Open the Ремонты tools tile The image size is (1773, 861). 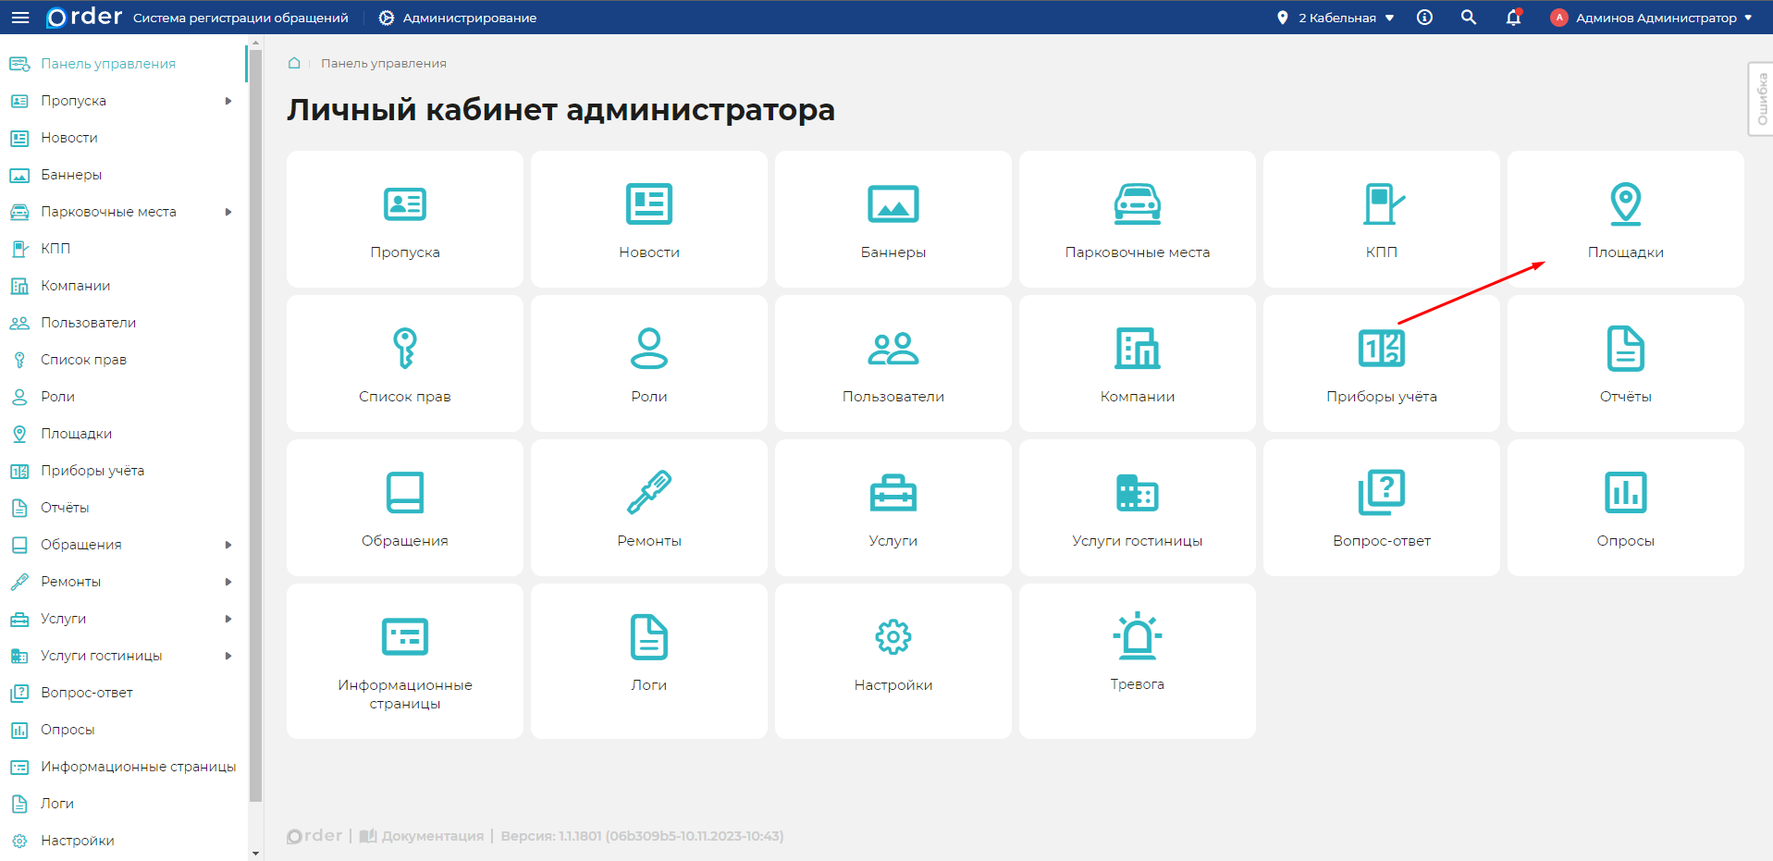(648, 508)
